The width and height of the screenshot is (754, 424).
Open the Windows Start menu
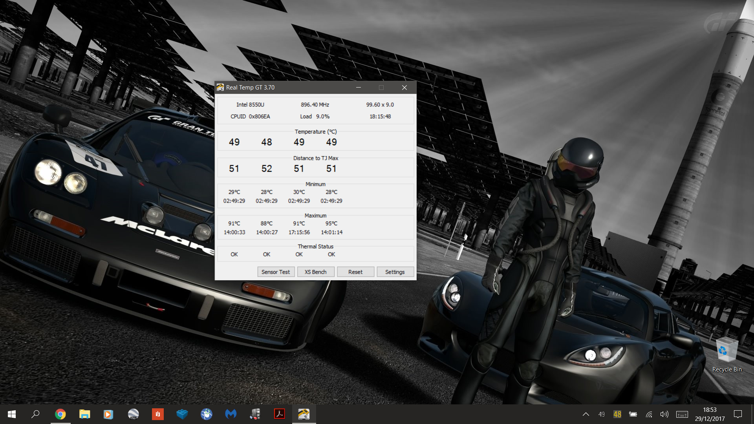click(12, 414)
